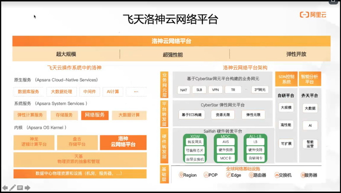
Task: Select the 数据库服务 dashed box
Action: click(x=29, y=92)
